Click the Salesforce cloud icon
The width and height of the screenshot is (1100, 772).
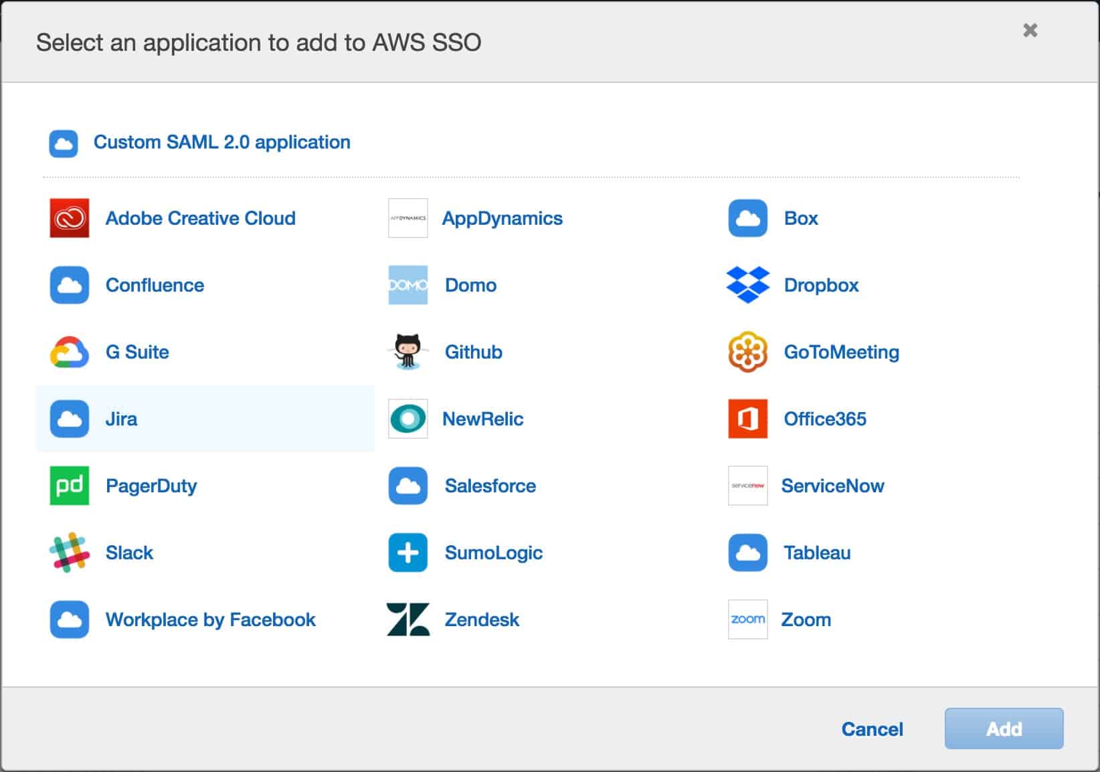point(408,486)
